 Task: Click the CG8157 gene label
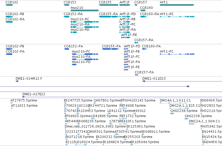[x=141, y=2]
